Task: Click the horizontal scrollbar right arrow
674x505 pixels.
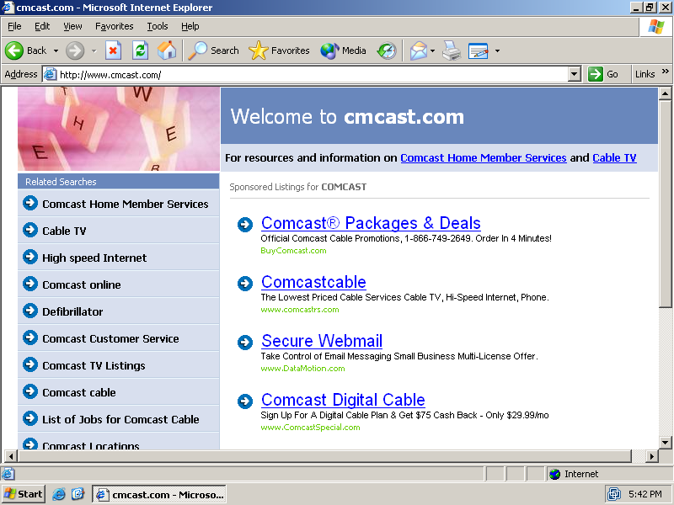Action: coord(652,456)
